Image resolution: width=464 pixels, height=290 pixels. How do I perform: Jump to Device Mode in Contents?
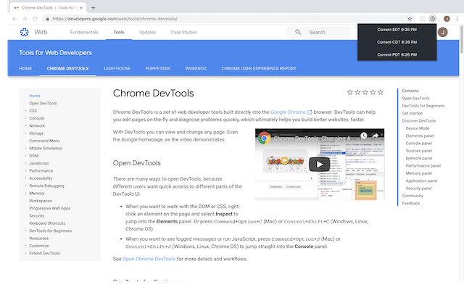click(418, 128)
